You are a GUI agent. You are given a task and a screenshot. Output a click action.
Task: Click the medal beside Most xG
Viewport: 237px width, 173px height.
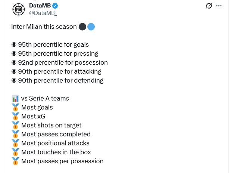coord(15,117)
